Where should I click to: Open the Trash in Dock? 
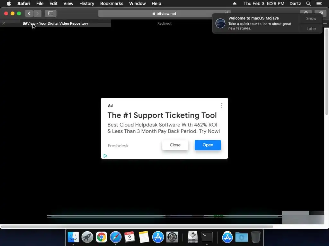255,237
